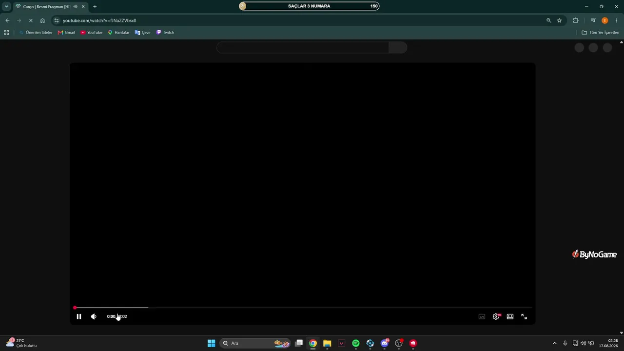This screenshot has height=351, width=624.
Task: Open Google Chrome from the taskbar
Action: point(313,343)
